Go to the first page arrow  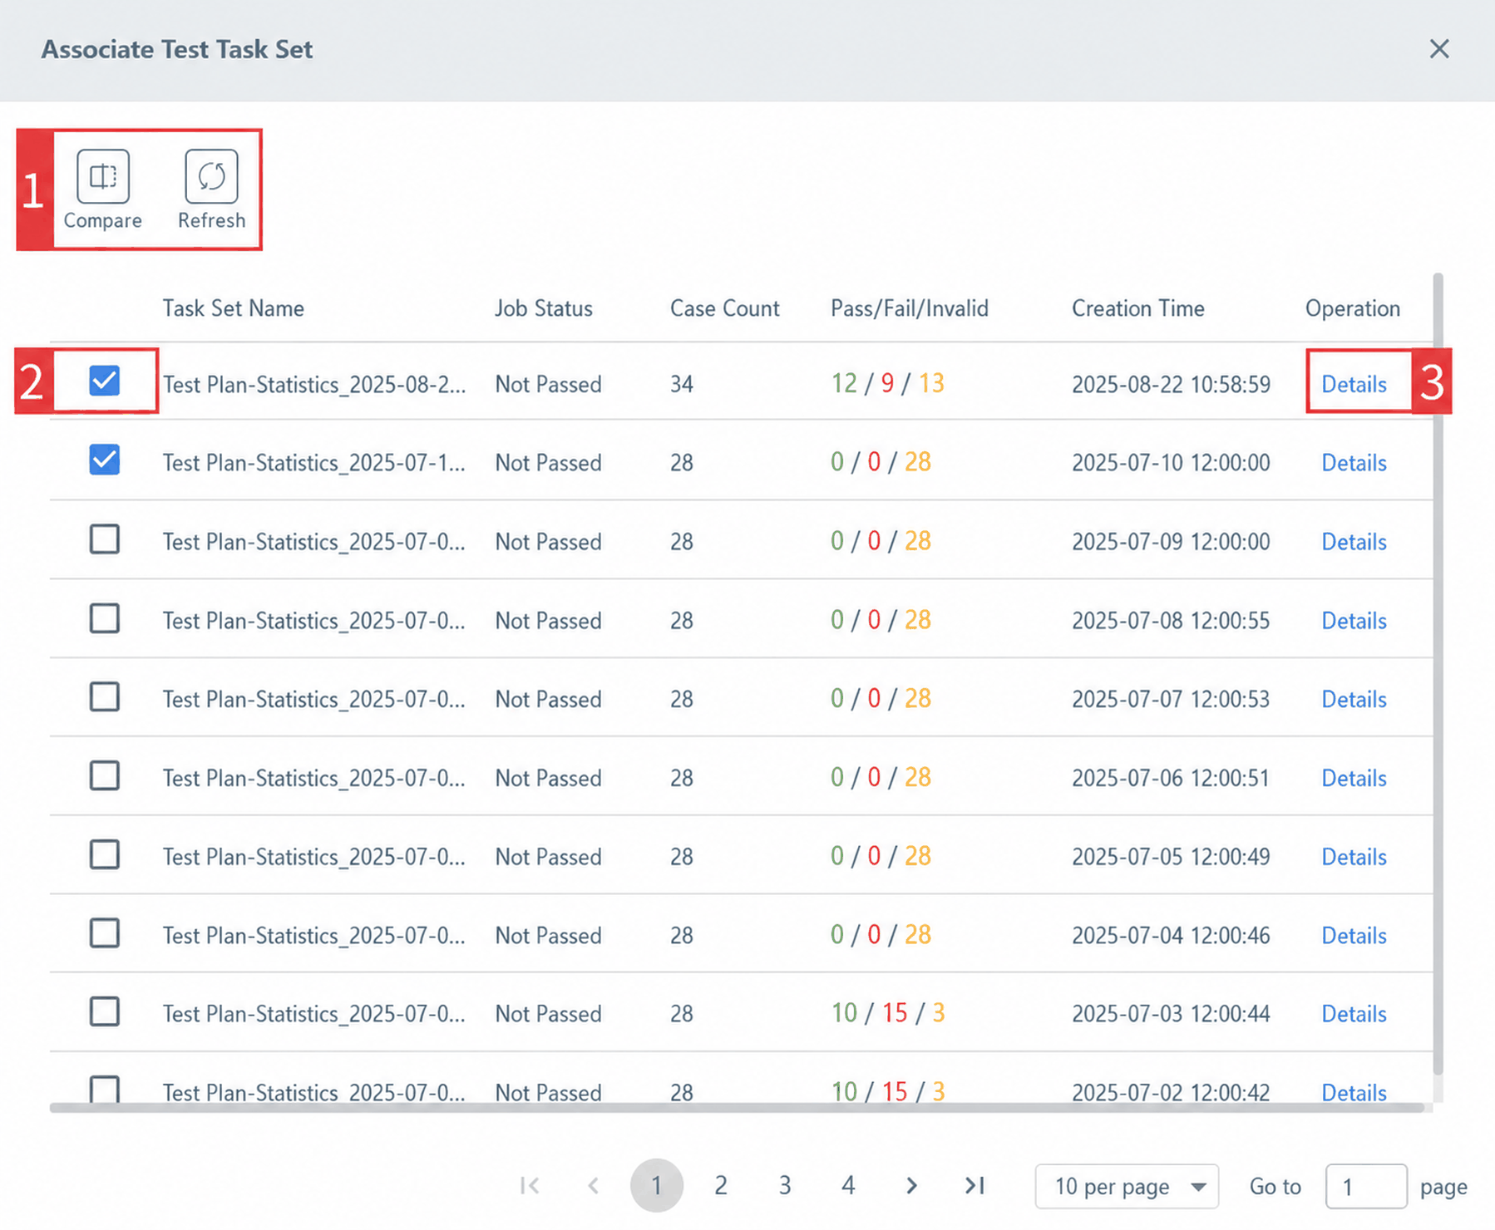point(530,1185)
